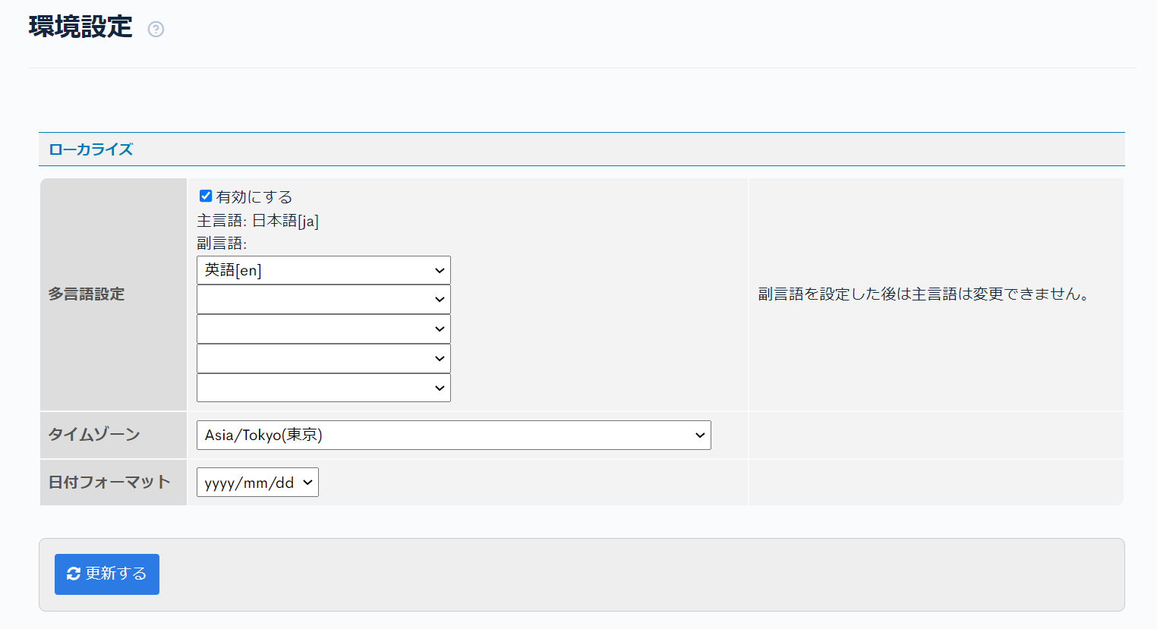Screen dimensions: 1157x629
Task: Click the refresh icon inside 更新する button
Action: (73, 574)
